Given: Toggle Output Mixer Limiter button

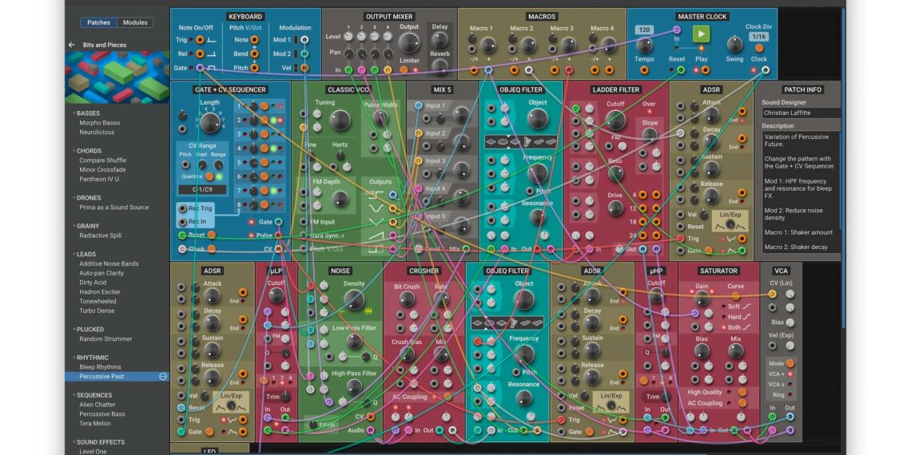Looking at the screenshot, I should click(x=404, y=70).
